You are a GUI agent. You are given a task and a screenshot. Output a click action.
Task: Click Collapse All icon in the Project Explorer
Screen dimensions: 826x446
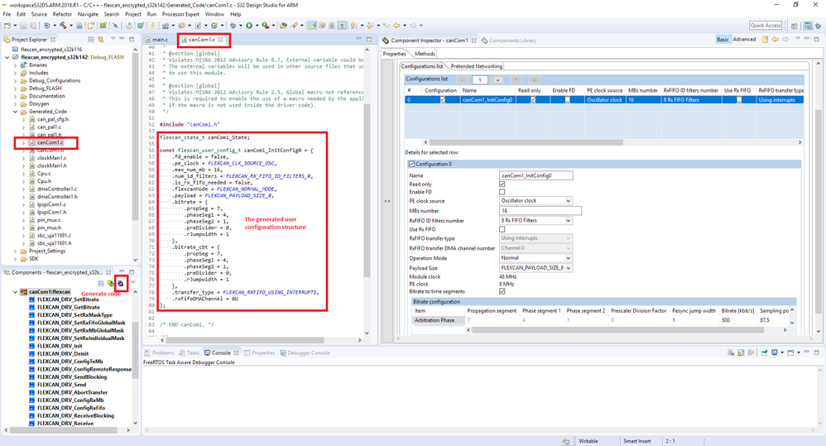(91, 40)
